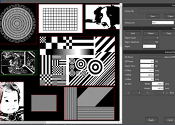
Task: Click the Save canvas button
Action: point(153,16)
